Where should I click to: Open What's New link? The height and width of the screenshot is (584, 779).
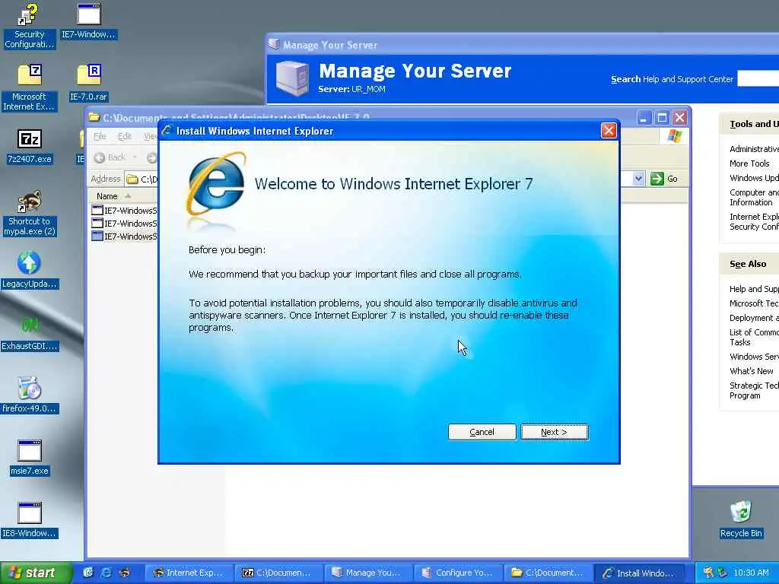point(751,371)
